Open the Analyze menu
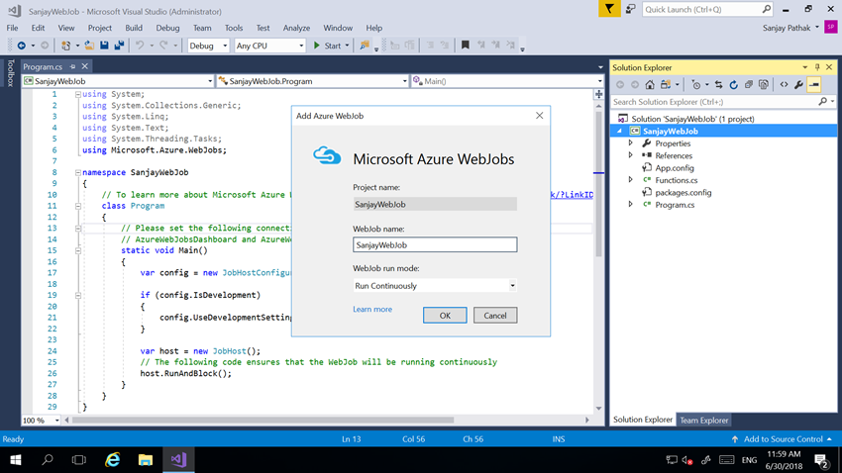This screenshot has width=842, height=473. [x=296, y=28]
